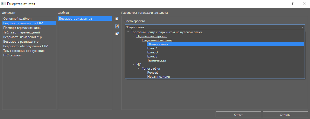Select Основной шаблон in the Документ list
The width and height of the screenshot is (310, 119).
coord(17,19)
